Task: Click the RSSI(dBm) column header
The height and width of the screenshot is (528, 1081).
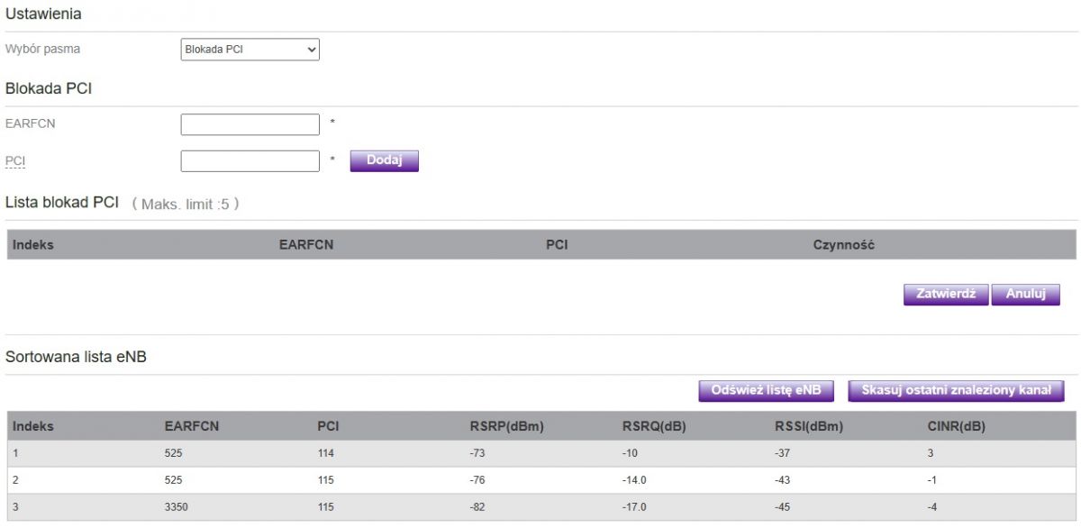Action: [x=808, y=427]
